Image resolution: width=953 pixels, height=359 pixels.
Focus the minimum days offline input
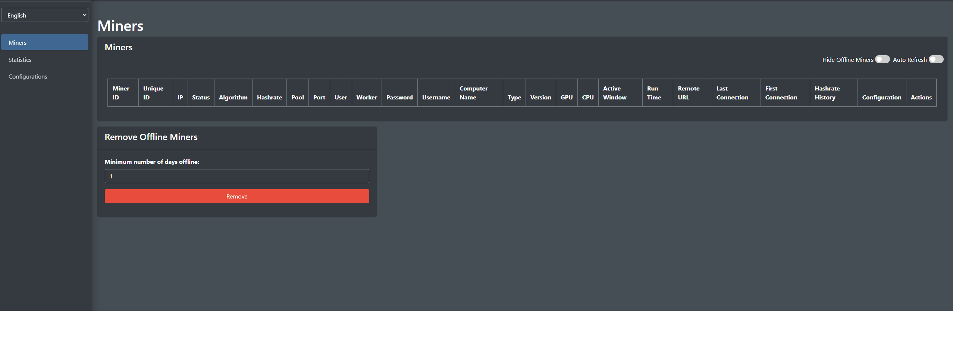tap(236, 176)
